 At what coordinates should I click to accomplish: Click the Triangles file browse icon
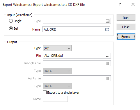click(107, 63)
